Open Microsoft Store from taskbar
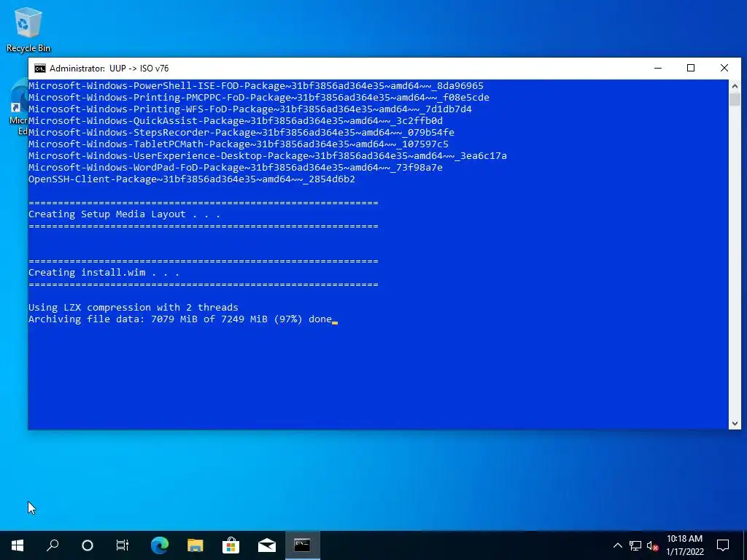The image size is (747, 560). 231,545
